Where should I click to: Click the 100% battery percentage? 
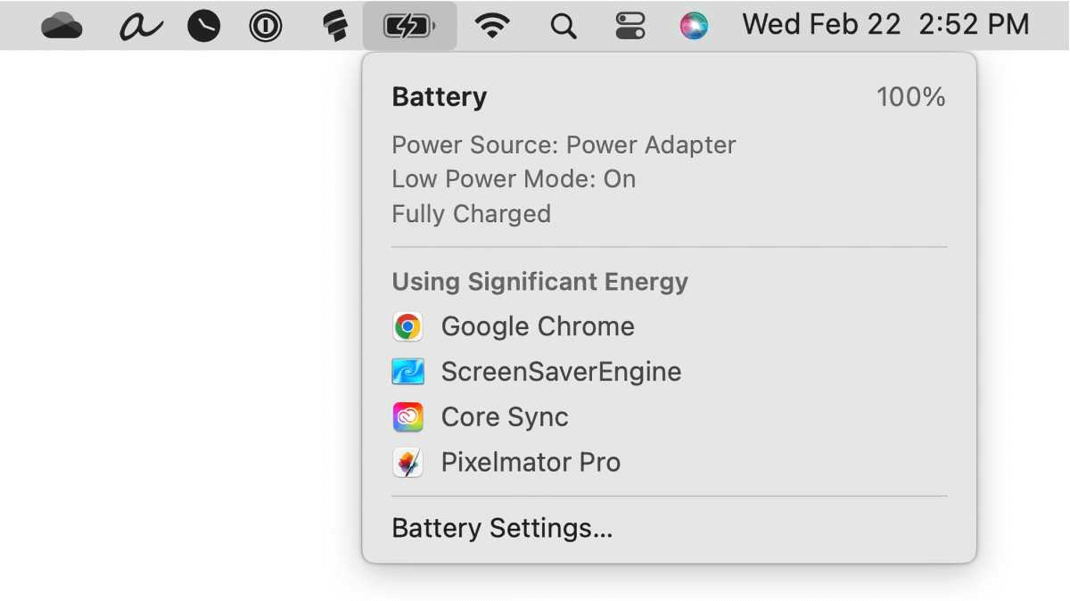[910, 97]
